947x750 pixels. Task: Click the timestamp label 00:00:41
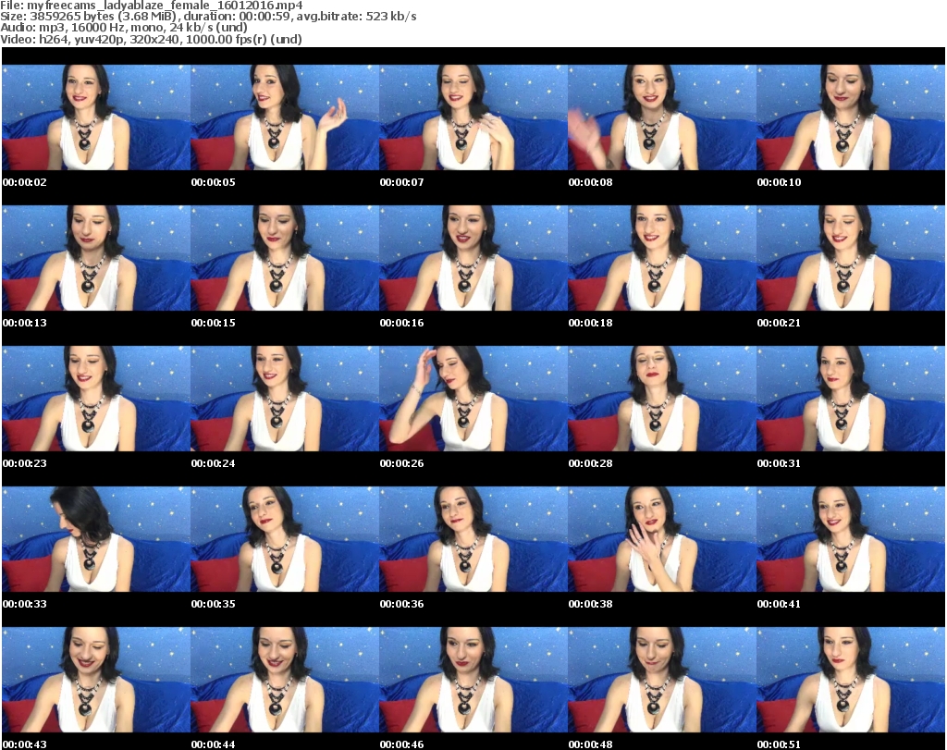(x=779, y=604)
